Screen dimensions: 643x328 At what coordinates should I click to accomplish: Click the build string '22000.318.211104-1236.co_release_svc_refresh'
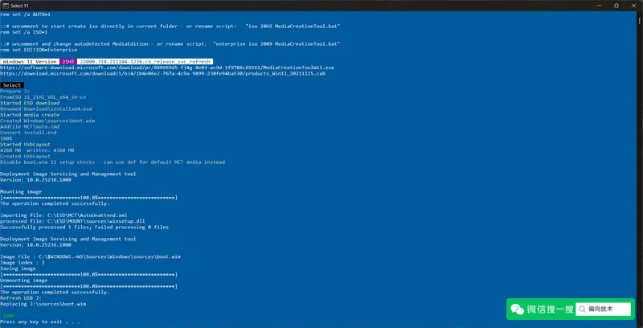pos(145,61)
